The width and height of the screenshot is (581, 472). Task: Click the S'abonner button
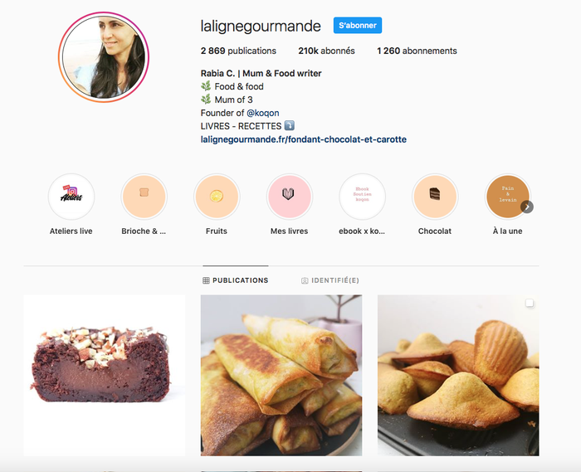(358, 25)
